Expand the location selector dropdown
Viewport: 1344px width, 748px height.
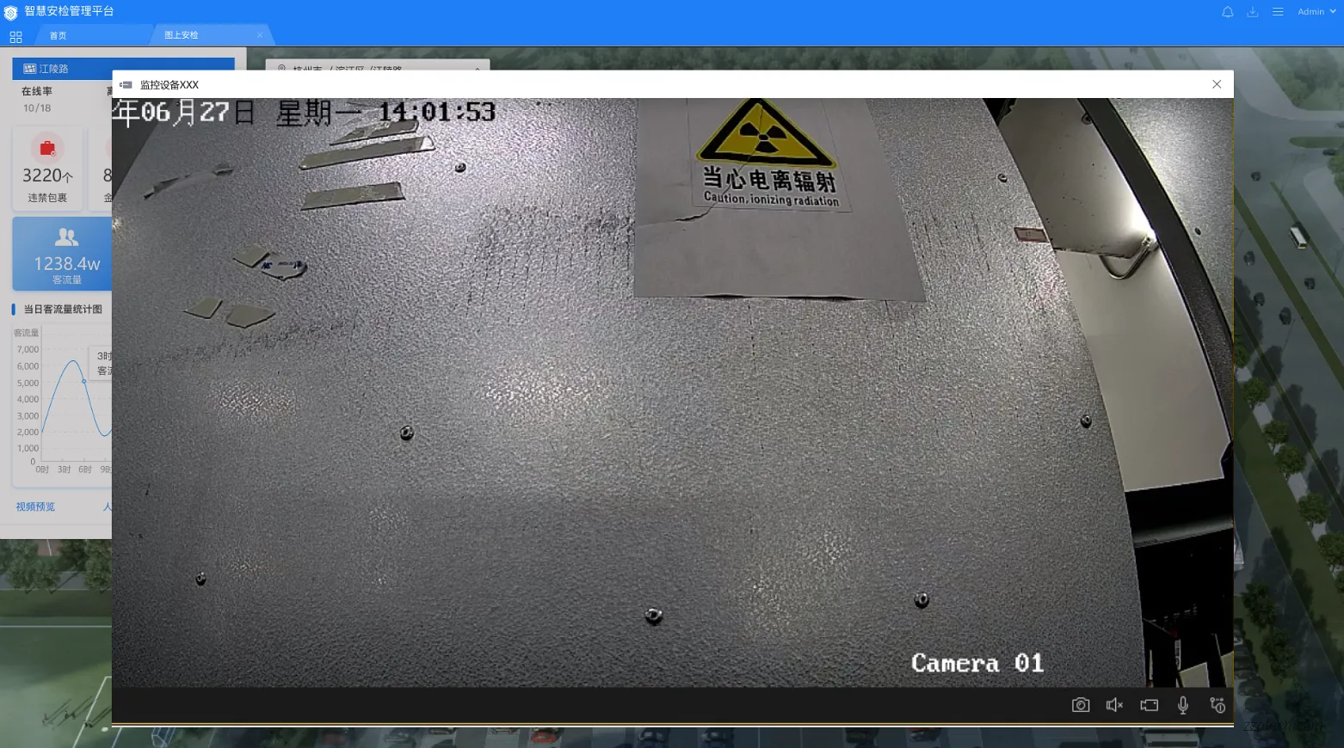click(477, 68)
